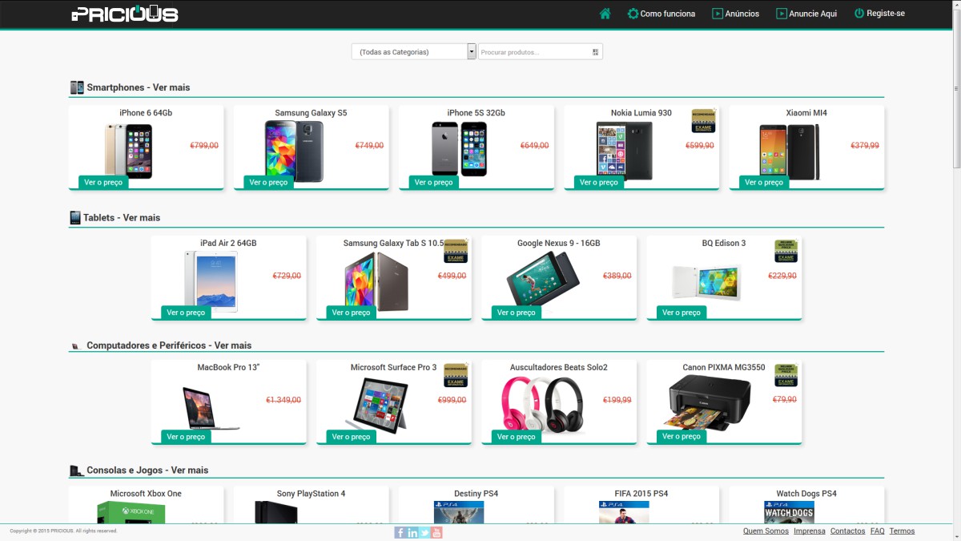Click Ver o preço for iPad Air 2
Viewport: 961px width, 541px height.
coord(186,313)
